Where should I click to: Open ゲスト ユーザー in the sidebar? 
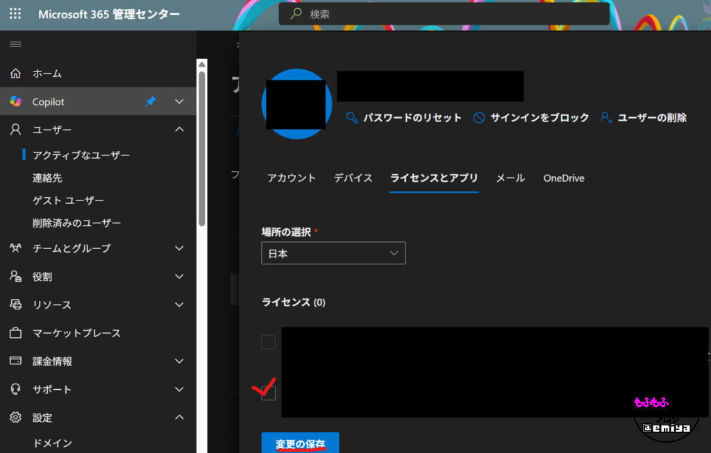pos(68,200)
